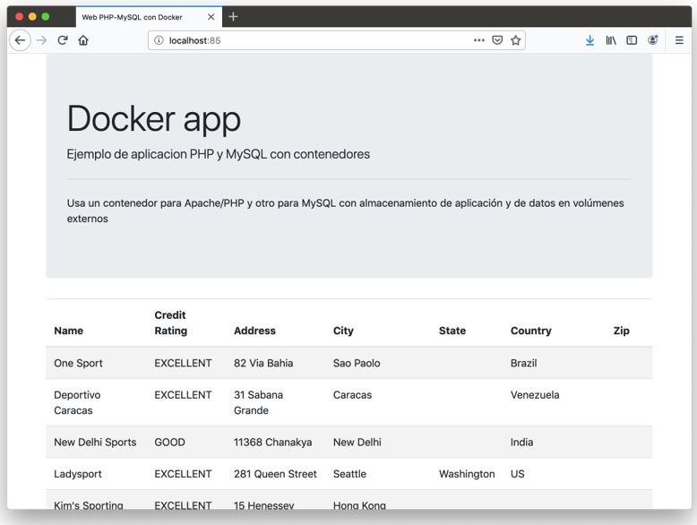Bookmark this page with the star
697x525 pixels.
(516, 40)
